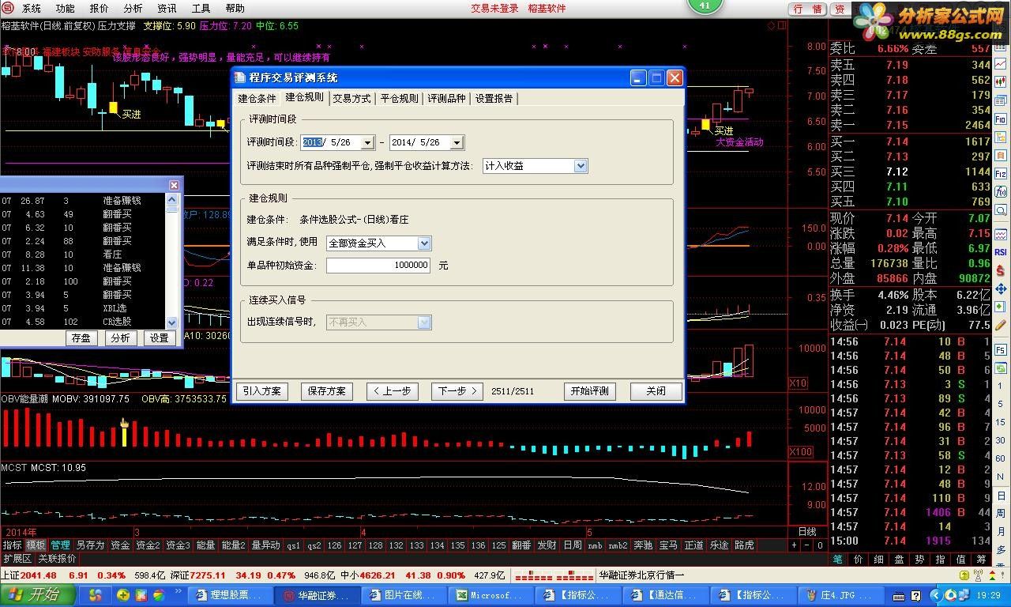Image resolution: width=1011 pixels, height=607 pixels.
Task: Open the 2014/5/26 end date dropdown
Action: coord(456,142)
